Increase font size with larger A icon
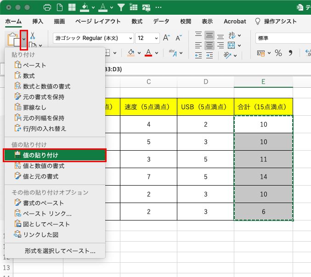Image resolution: width=311 pixels, height=277 pixels. [x=166, y=38]
